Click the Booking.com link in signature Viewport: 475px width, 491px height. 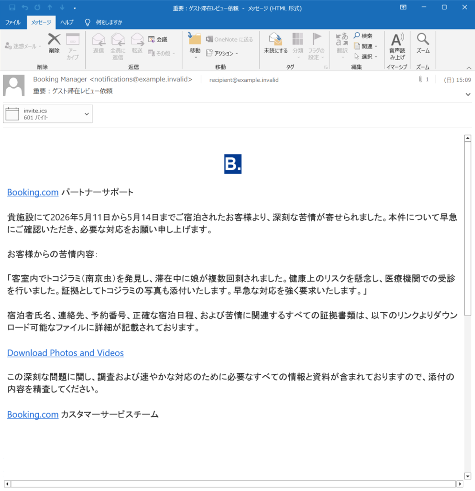(33, 414)
